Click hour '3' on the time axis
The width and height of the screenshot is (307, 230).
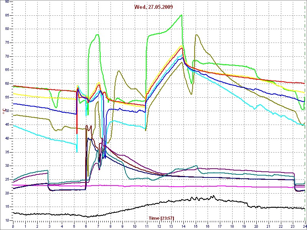click(x=50, y=226)
